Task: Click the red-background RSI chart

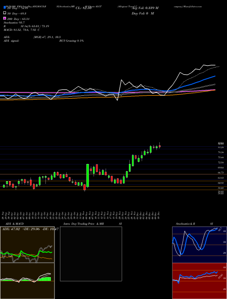Action: coord(199,281)
